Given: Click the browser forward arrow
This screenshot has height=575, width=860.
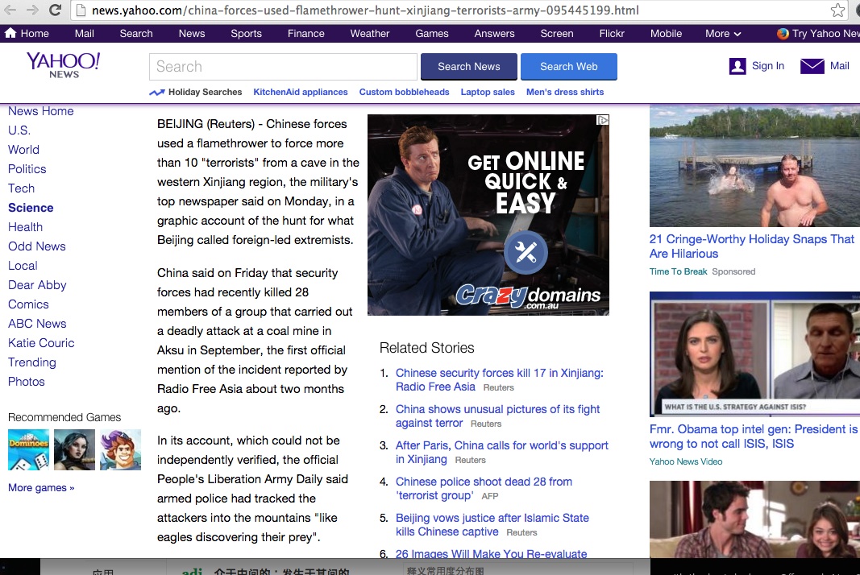Looking at the screenshot, I should (x=32, y=10).
